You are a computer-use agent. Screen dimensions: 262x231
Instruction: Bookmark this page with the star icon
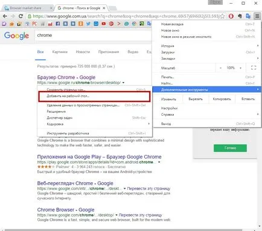pyautogui.click(x=222, y=16)
